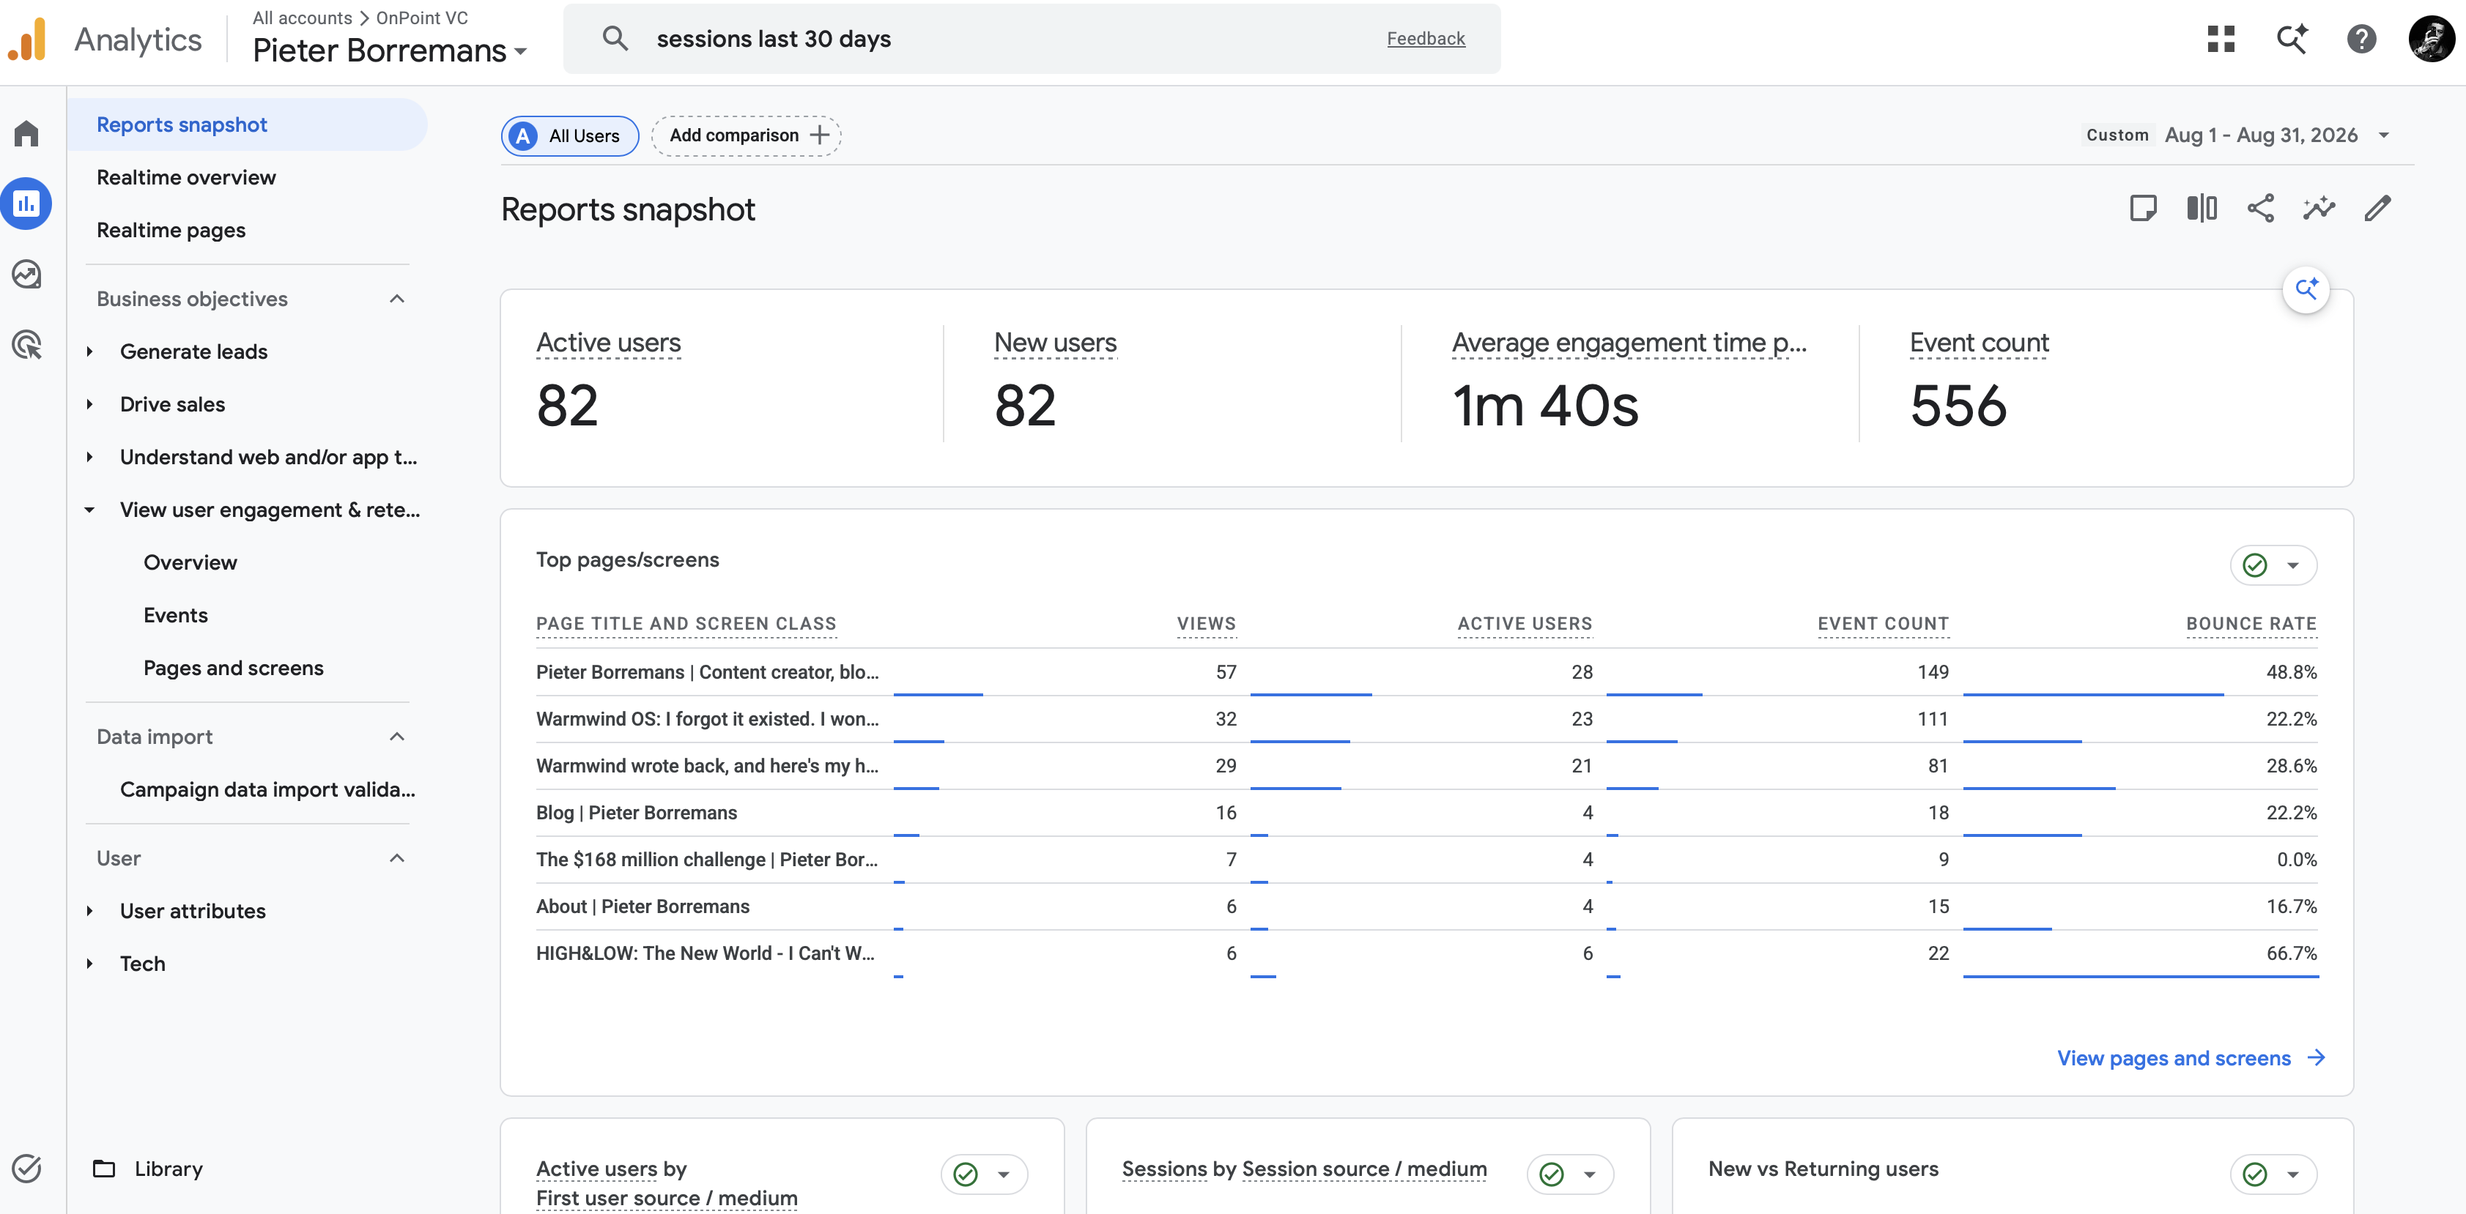2466x1214 pixels.
Task: Open the Events report
Action: (175, 615)
